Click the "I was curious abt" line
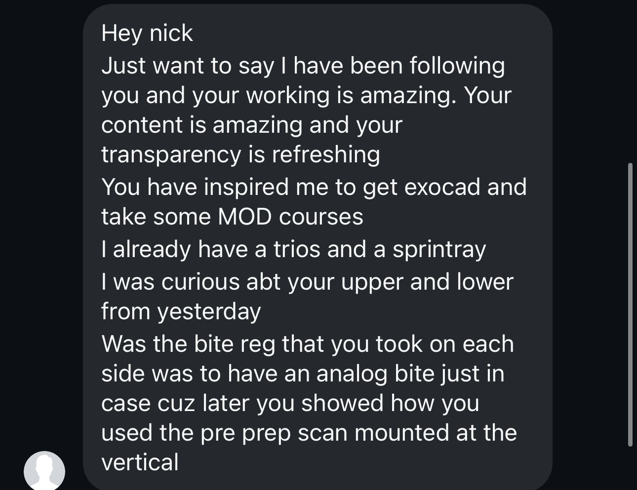The image size is (637, 490). pos(307,282)
